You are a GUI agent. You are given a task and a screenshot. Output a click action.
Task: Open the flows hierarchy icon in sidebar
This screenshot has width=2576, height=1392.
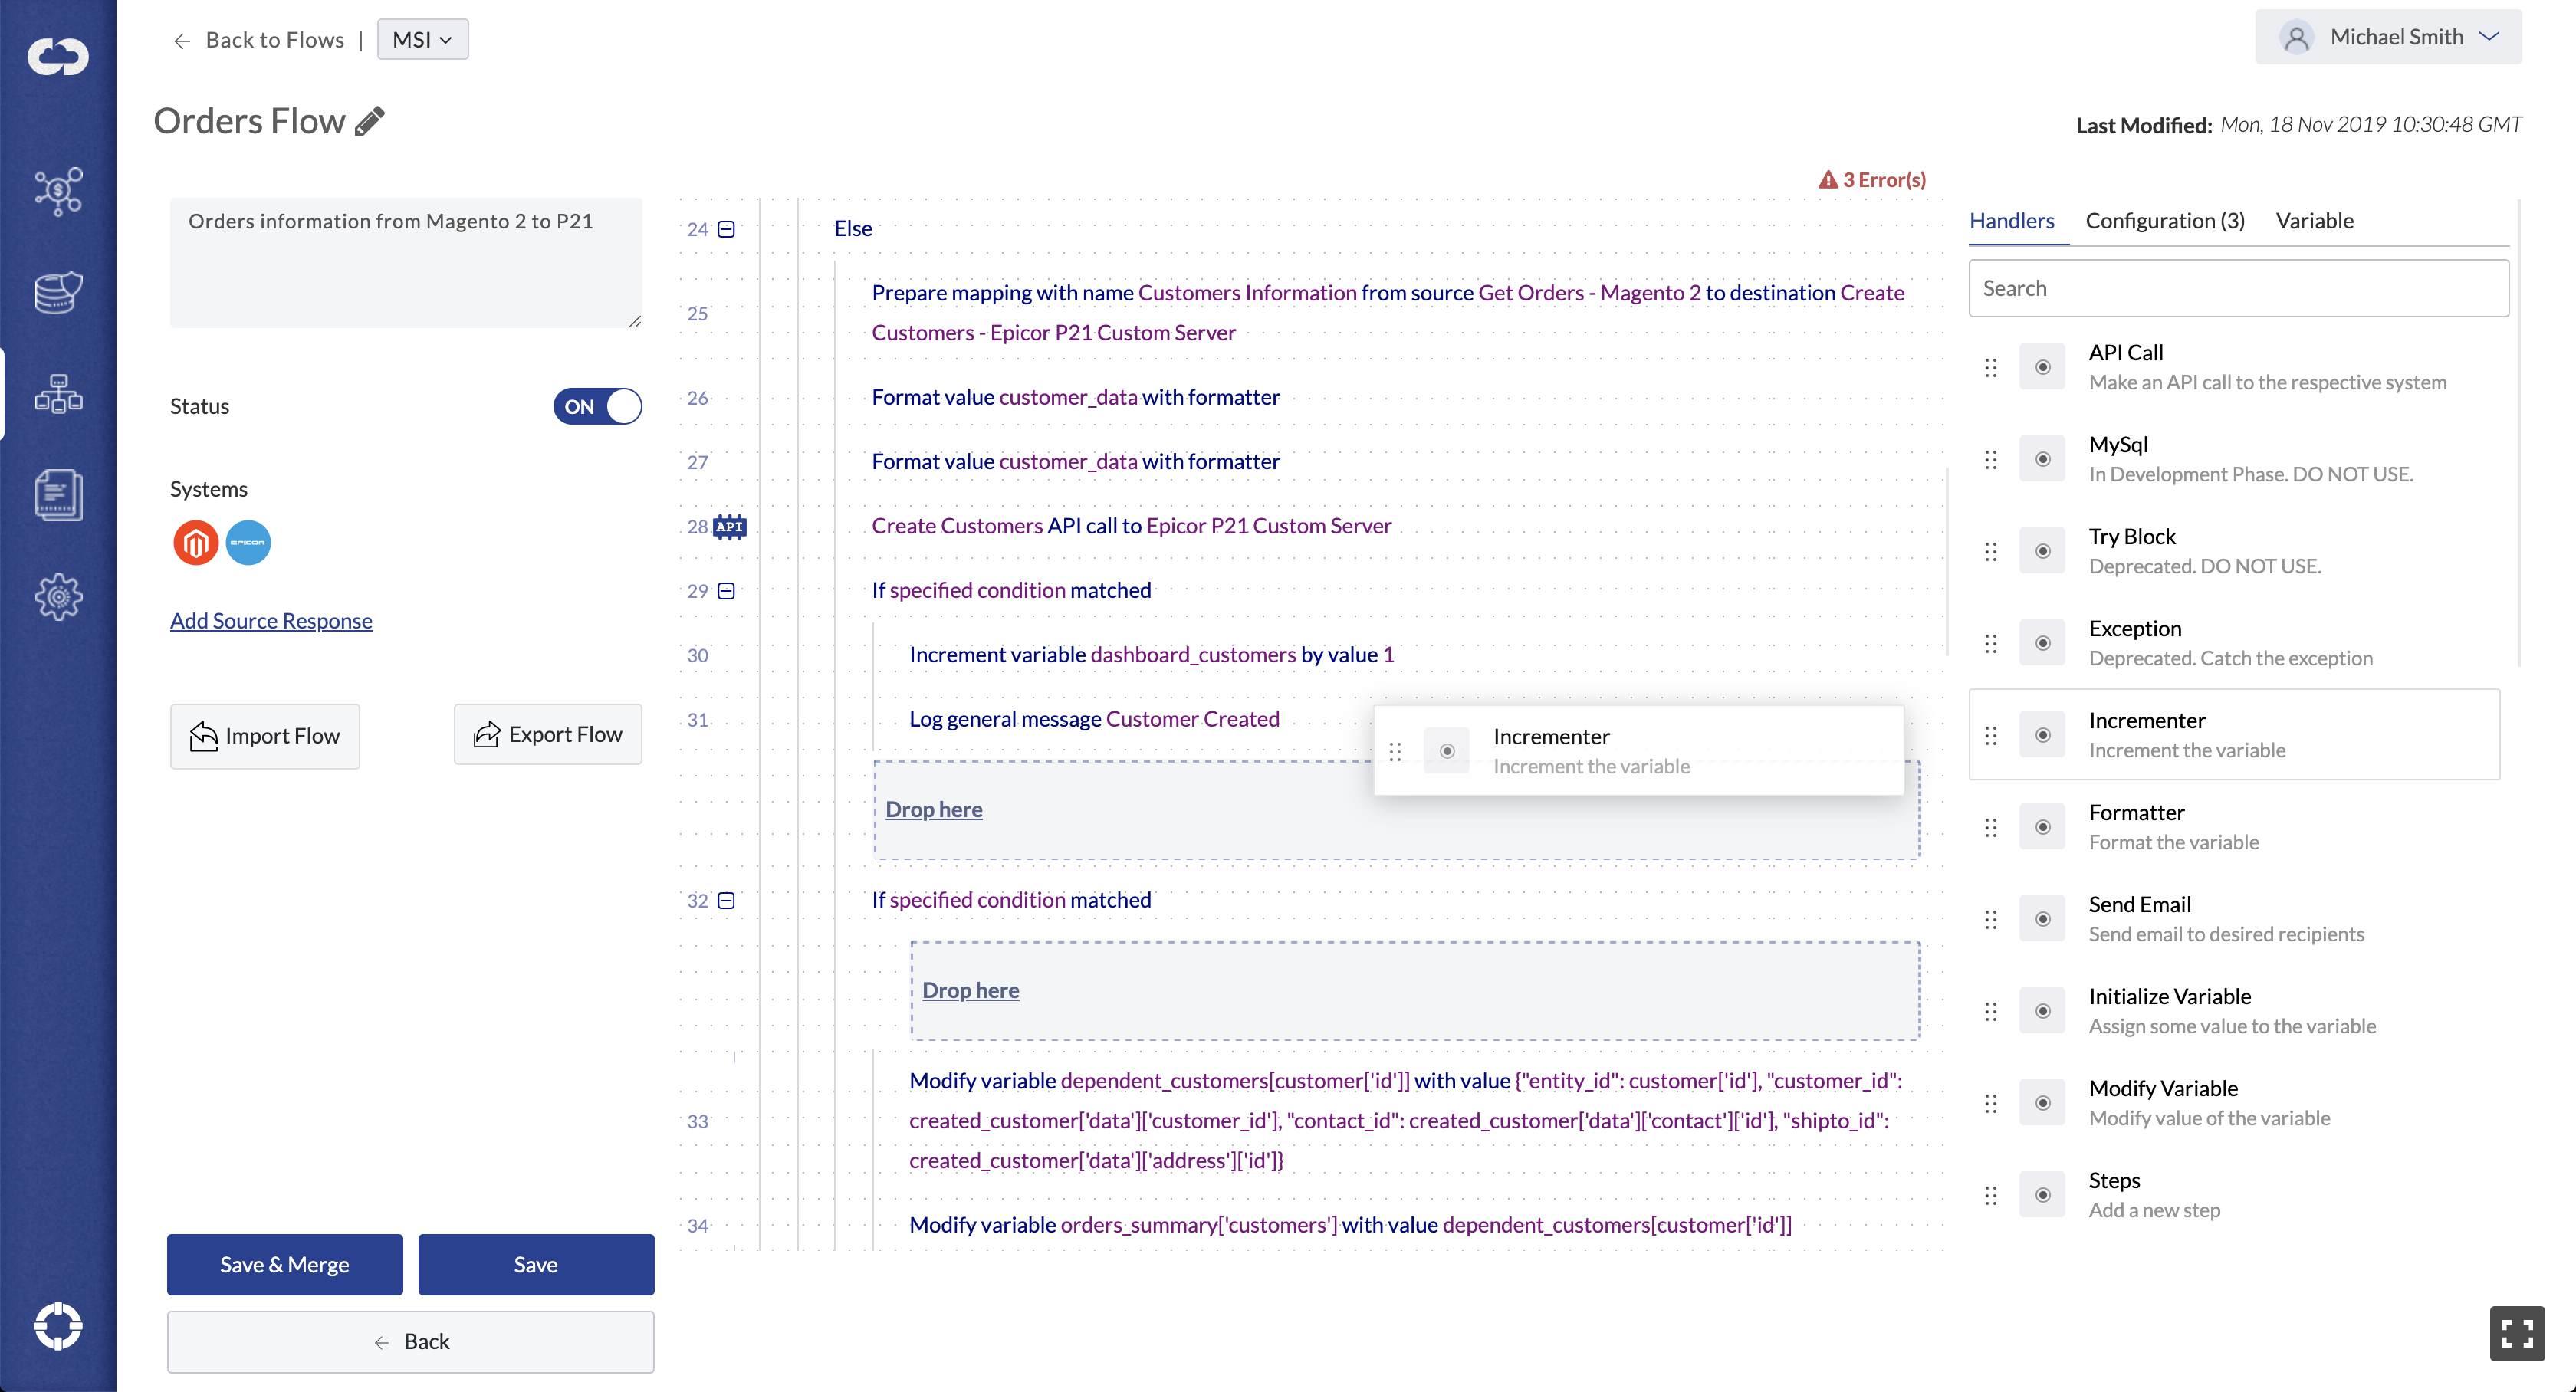pyautogui.click(x=58, y=393)
